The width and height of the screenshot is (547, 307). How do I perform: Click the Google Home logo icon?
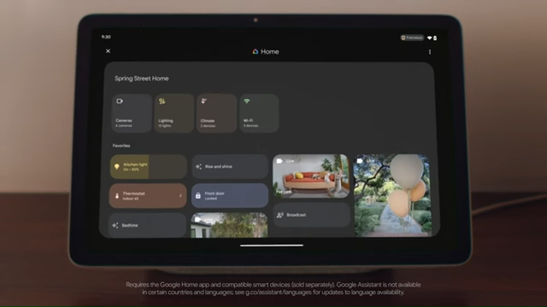pos(256,51)
